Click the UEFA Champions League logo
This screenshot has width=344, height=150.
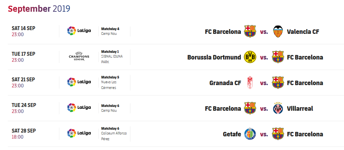(79, 56)
